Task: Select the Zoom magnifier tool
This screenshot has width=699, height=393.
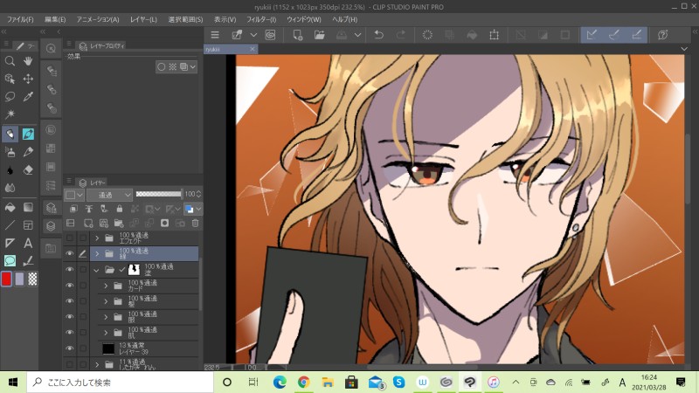Action: coord(10,61)
